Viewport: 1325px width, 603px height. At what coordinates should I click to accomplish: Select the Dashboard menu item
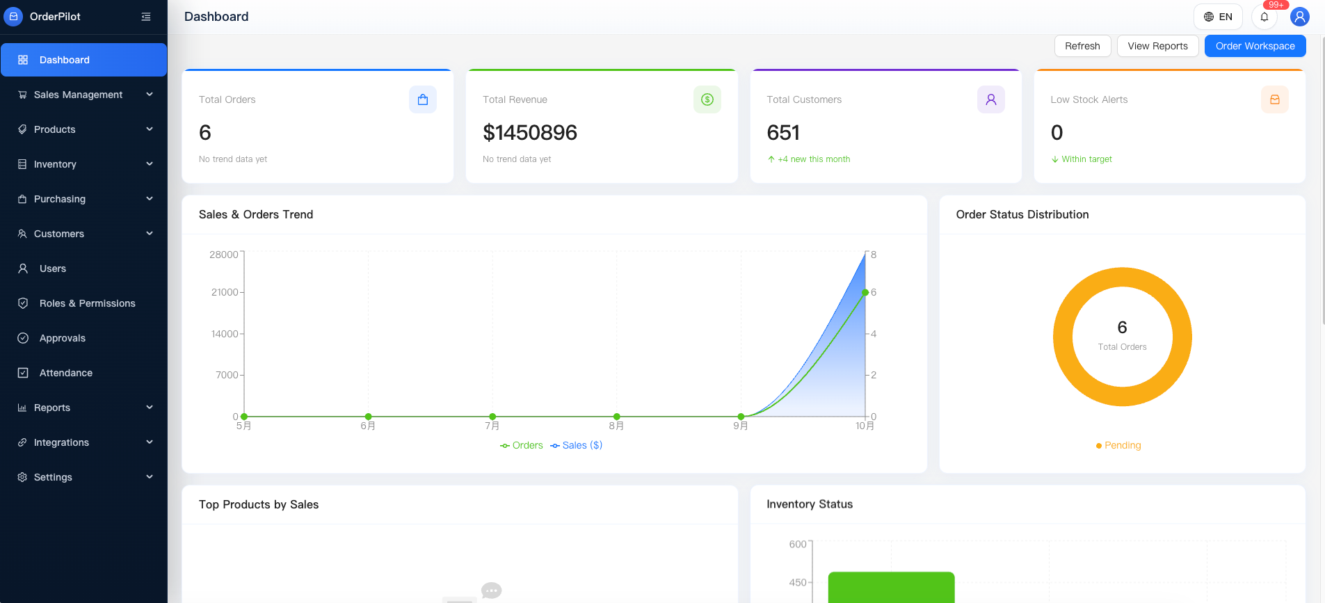coord(83,60)
